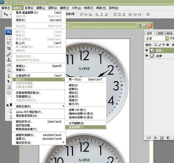Click the link layers icon in Layers panel

point(149,138)
